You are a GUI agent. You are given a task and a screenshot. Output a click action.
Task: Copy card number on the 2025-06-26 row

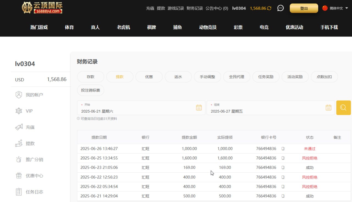tap(283, 149)
